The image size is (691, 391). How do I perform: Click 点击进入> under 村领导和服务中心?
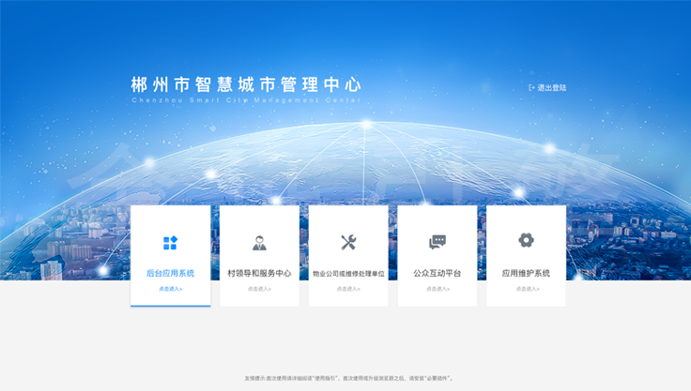click(x=259, y=289)
